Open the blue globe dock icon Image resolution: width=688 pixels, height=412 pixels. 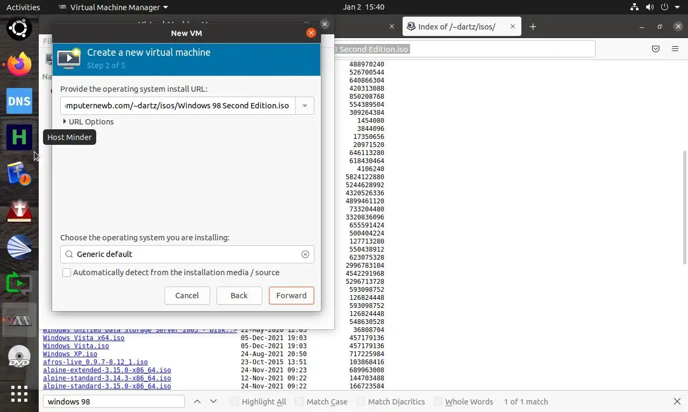tap(19, 247)
